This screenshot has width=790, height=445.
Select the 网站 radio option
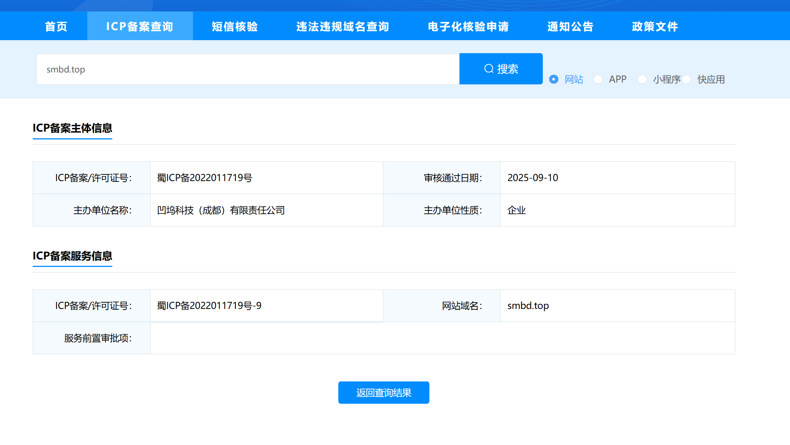pos(554,79)
